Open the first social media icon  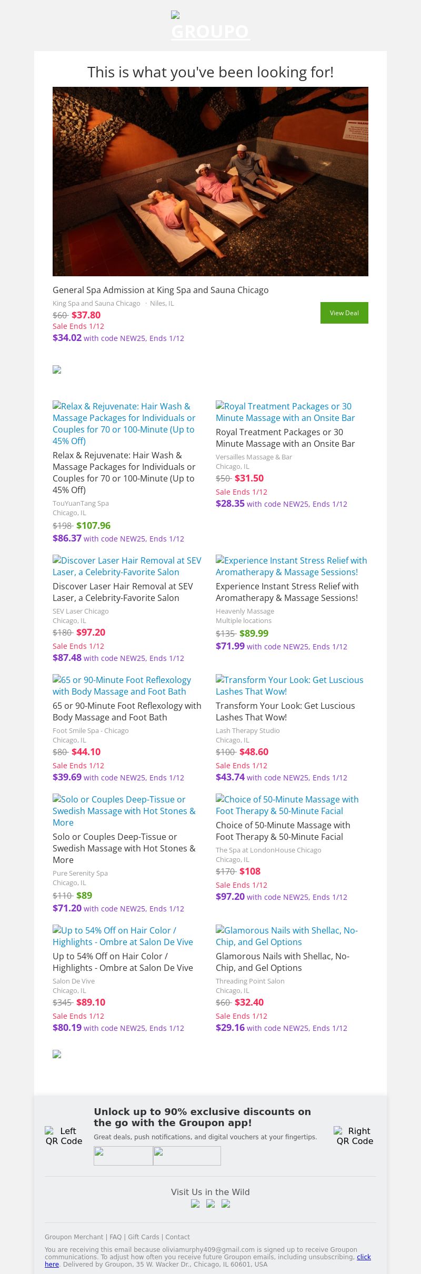(195, 1203)
